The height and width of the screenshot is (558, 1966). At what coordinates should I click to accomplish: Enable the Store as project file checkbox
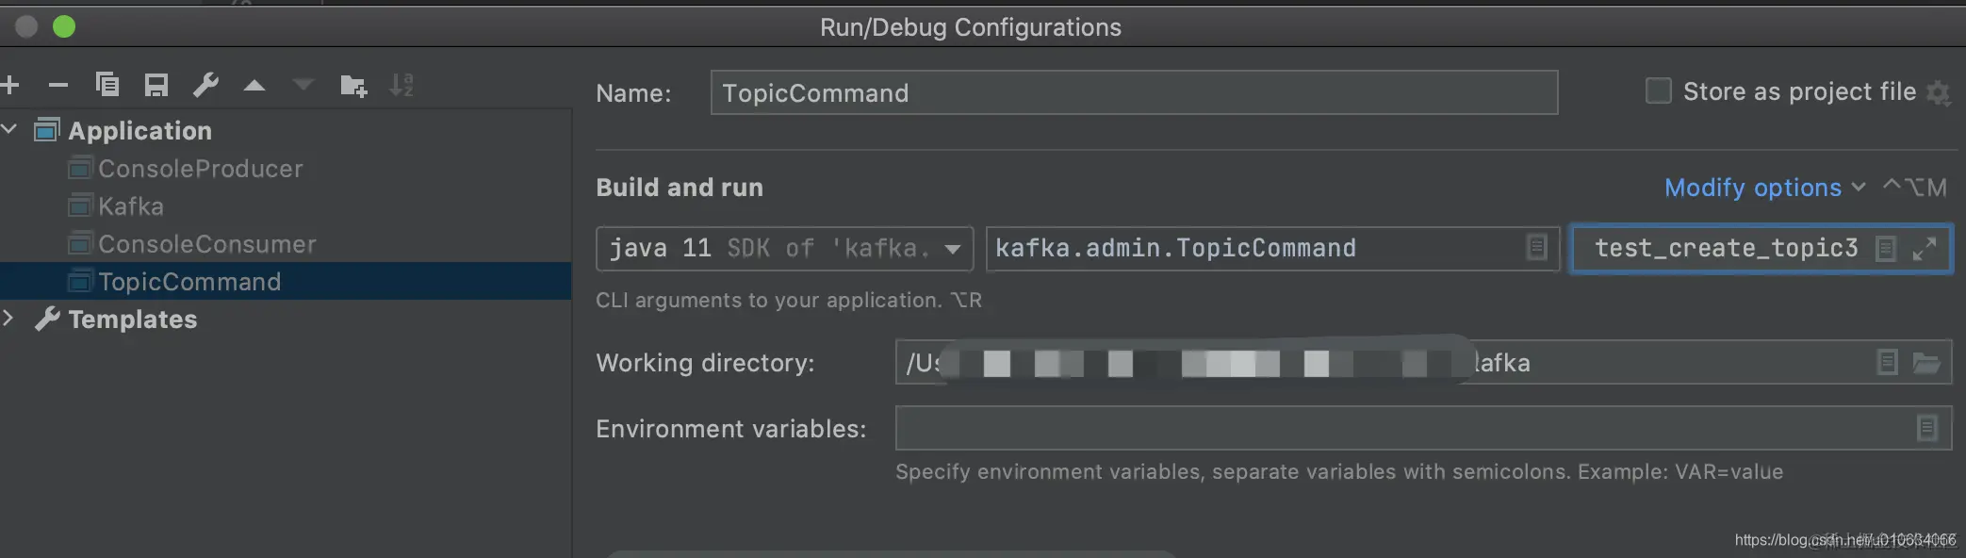[x=1658, y=91]
